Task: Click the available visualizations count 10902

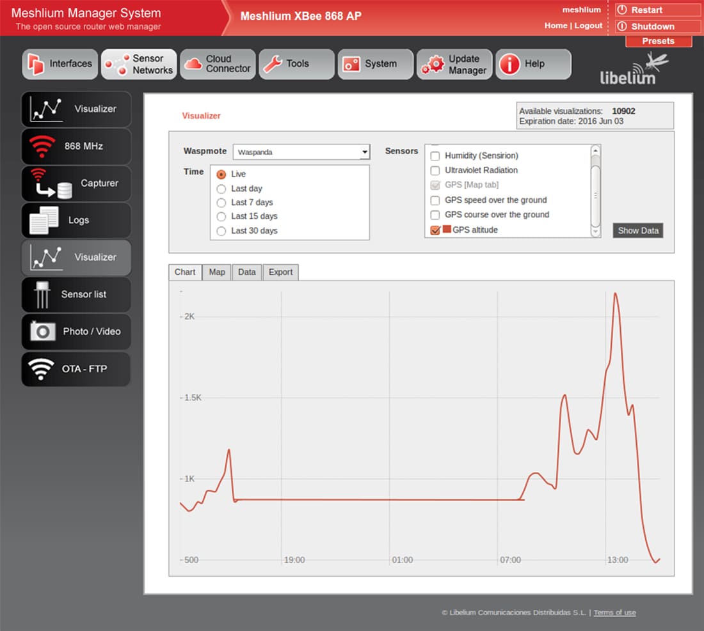Action: pyautogui.click(x=623, y=111)
